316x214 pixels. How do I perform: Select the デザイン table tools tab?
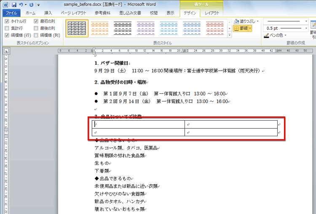pyautogui.click(x=190, y=13)
